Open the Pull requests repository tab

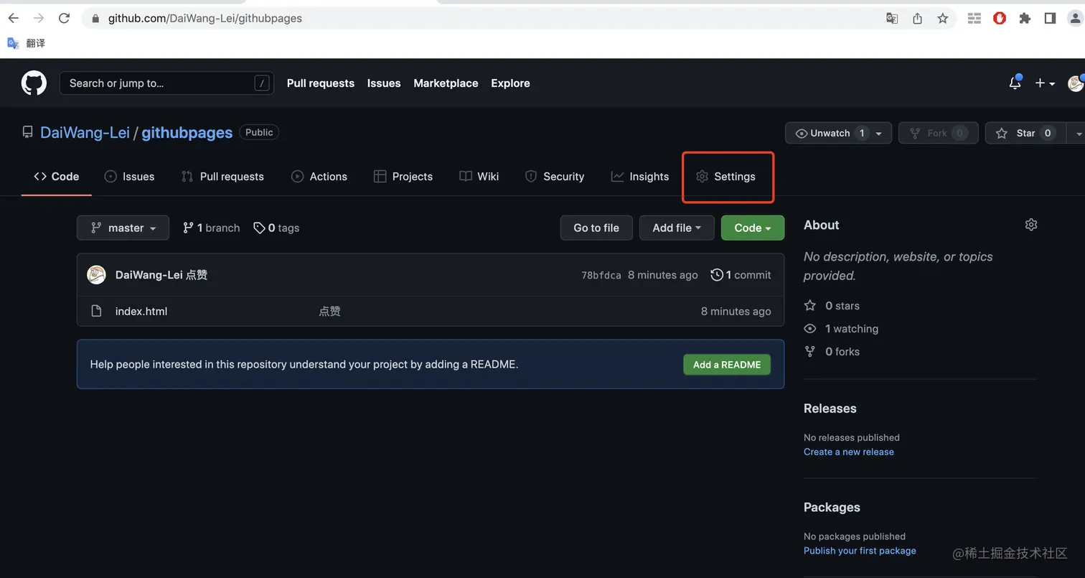pyautogui.click(x=222, y=177)
